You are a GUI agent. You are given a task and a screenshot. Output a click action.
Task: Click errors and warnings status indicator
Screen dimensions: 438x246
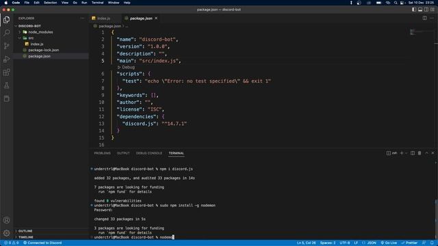[11, 243]
